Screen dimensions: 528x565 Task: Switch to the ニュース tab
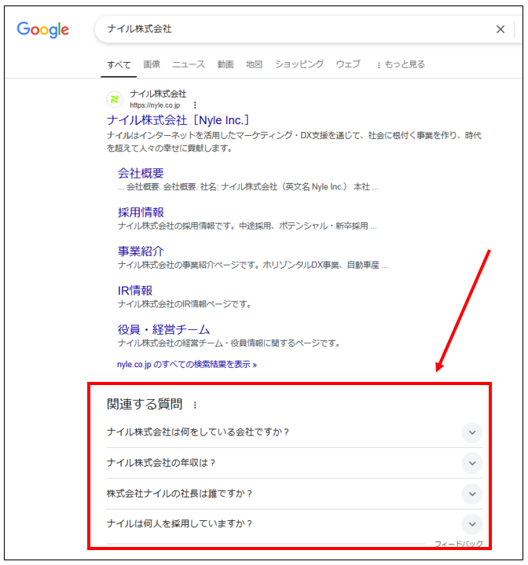pyautogui.click(x=189, y=64)
